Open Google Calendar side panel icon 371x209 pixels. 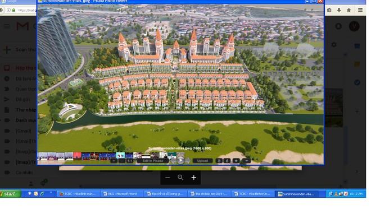357,46
